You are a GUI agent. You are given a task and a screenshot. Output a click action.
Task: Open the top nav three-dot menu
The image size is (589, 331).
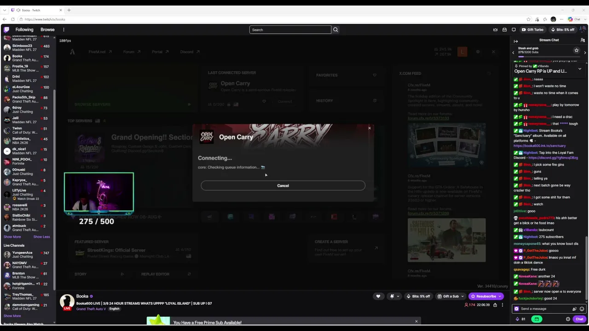click(64, 30)
